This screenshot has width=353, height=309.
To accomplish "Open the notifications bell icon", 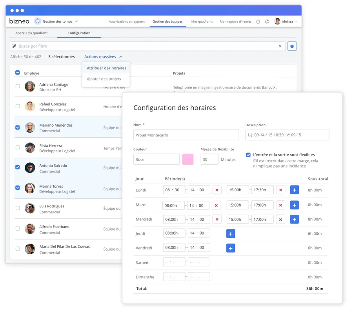I will click(x=267, y=22).
